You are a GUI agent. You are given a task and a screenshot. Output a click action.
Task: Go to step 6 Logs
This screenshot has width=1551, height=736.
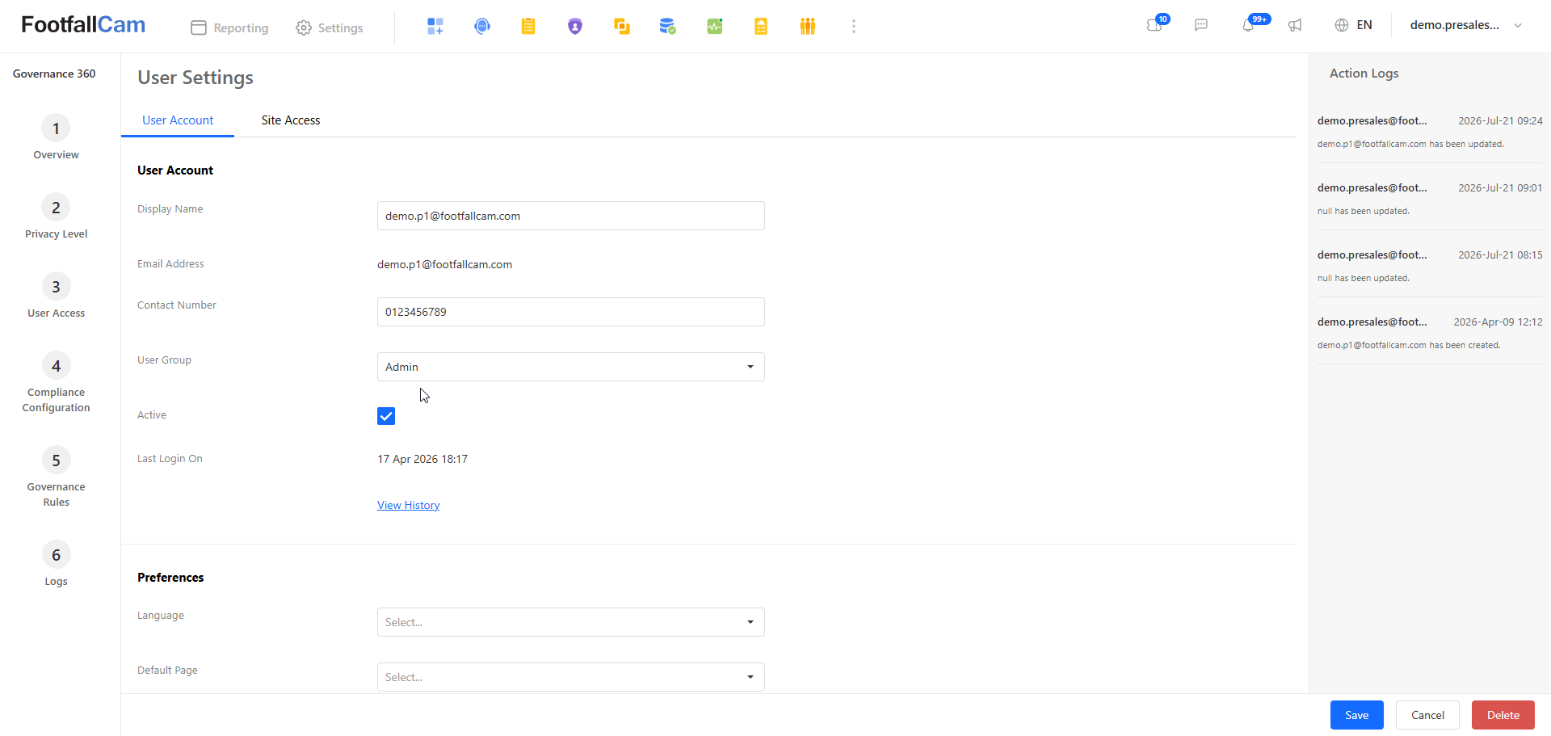pos(56,564)
